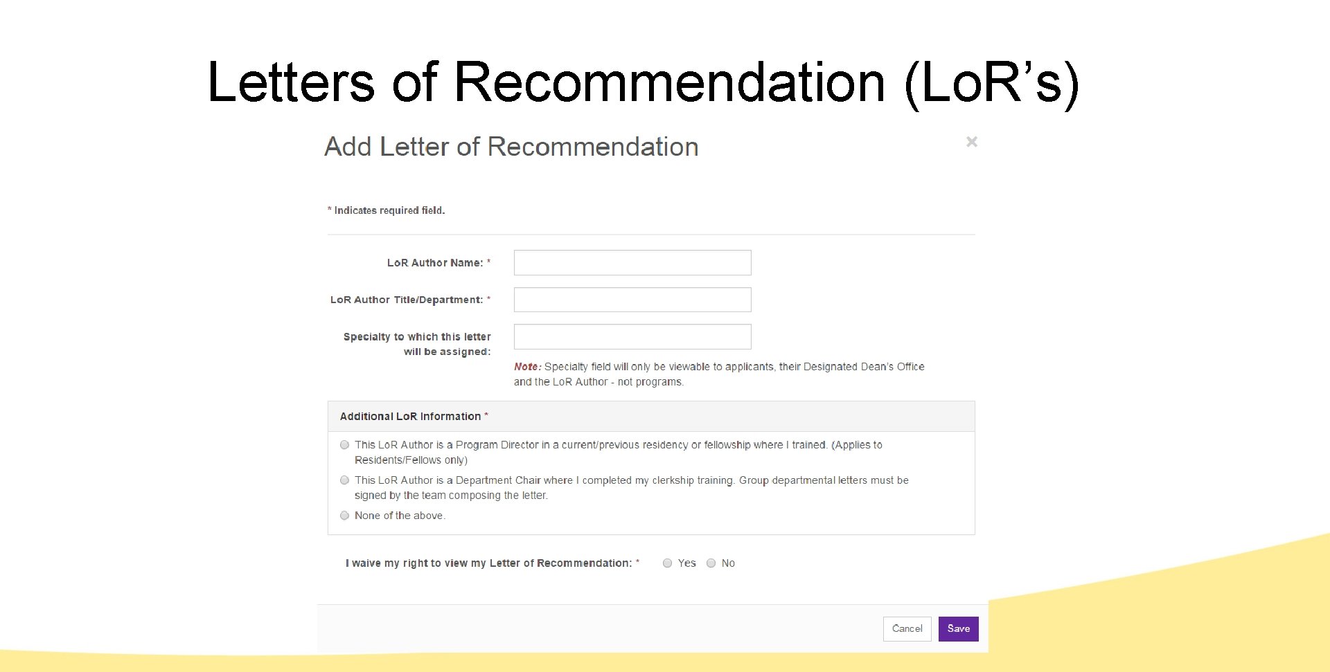Click the LoR Author Name input field
The width and height of the screenshot is (1330, 672).
632,262
